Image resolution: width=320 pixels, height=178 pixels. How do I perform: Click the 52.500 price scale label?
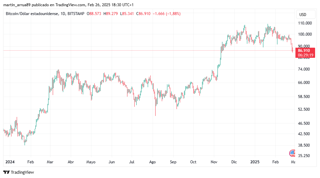point(304,109)
